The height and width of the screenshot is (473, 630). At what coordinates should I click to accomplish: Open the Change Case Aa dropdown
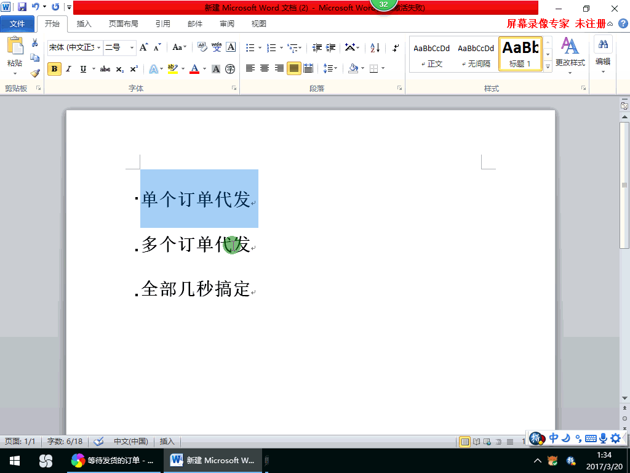click(179, 47)
